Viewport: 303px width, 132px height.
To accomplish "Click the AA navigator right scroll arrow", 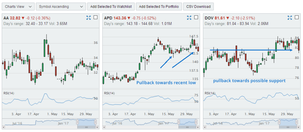I will (97, 127).
